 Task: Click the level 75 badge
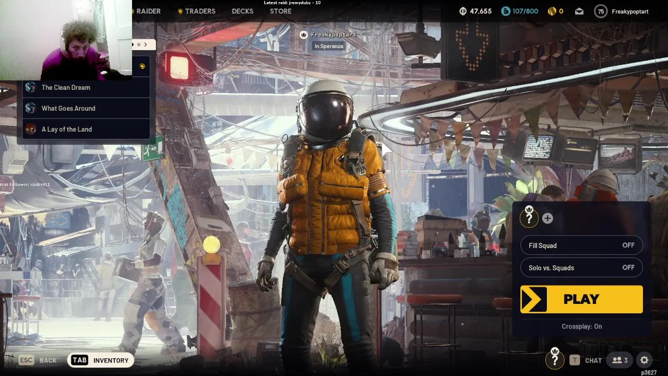pyautogui.click(x=601, y=11)
